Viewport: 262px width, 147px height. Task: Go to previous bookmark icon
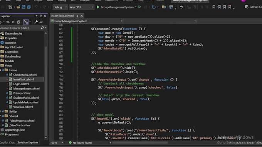(219, 7)
